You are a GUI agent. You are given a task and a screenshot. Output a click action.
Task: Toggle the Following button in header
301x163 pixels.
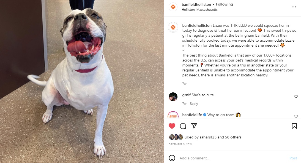click(224, 4)
